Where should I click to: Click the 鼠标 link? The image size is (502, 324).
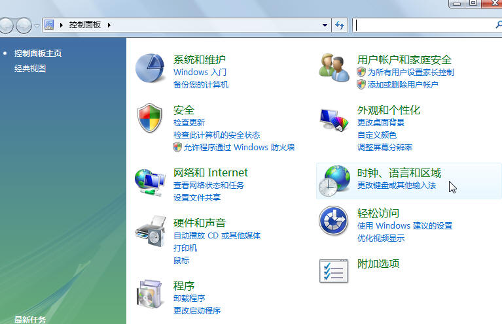point(181,261)
